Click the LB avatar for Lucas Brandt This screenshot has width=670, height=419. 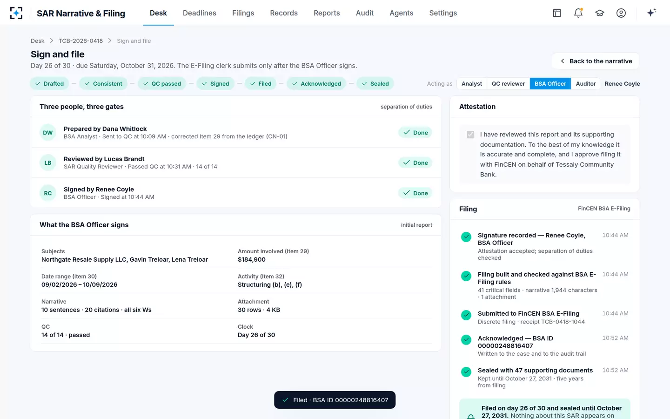(x=48, y=163)
